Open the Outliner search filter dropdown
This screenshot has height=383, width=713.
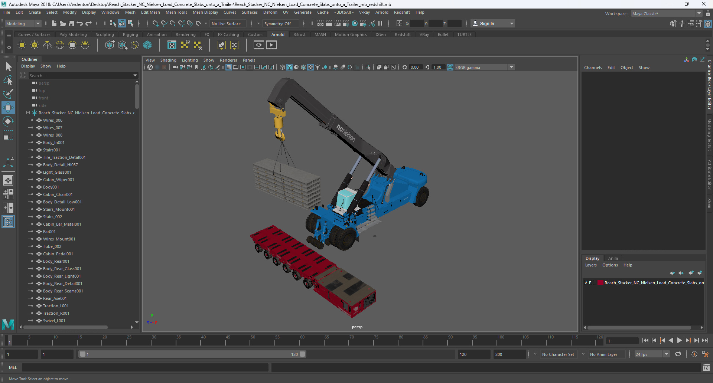(x=135, y=75)
